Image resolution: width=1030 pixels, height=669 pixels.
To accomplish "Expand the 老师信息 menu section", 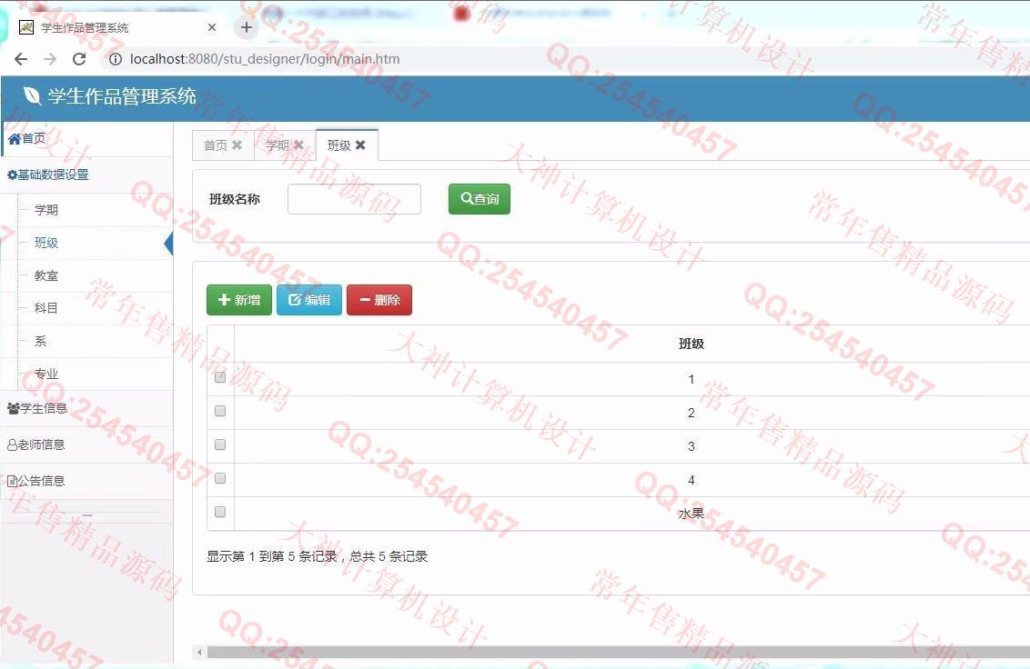I will (86, 444).
